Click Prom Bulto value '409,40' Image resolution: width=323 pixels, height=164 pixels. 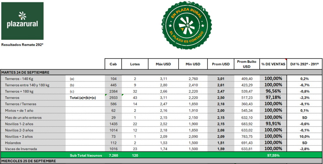coord(247,79)
